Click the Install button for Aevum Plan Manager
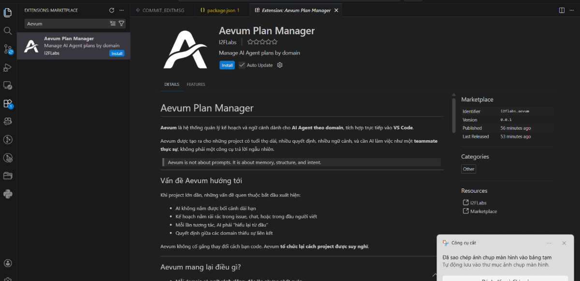This screenshot has height=281, width=580. pyautogui.click(x=227, y=65)
